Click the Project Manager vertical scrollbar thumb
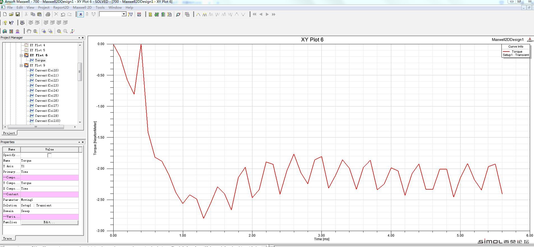The height and width of the screenshot is (247, 534). [x=80, y=72]
